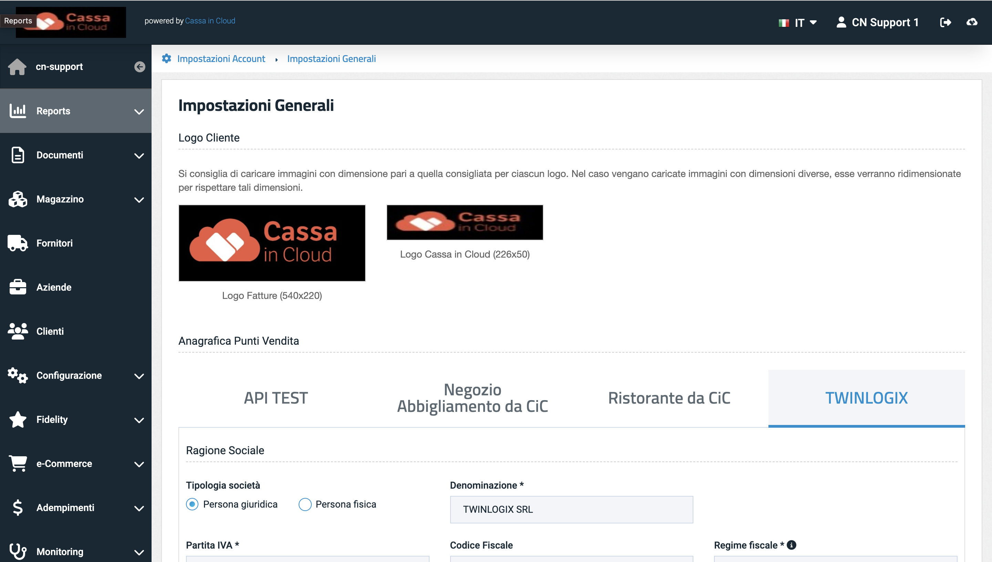This screenshot has width=992, height=562.
Task: Select Persona giuridica radio button
Action: coord(192,504)
